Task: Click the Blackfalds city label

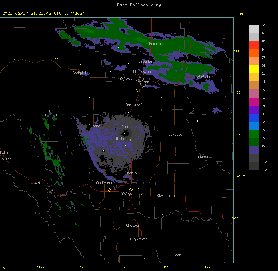Action: coord(142,72)
